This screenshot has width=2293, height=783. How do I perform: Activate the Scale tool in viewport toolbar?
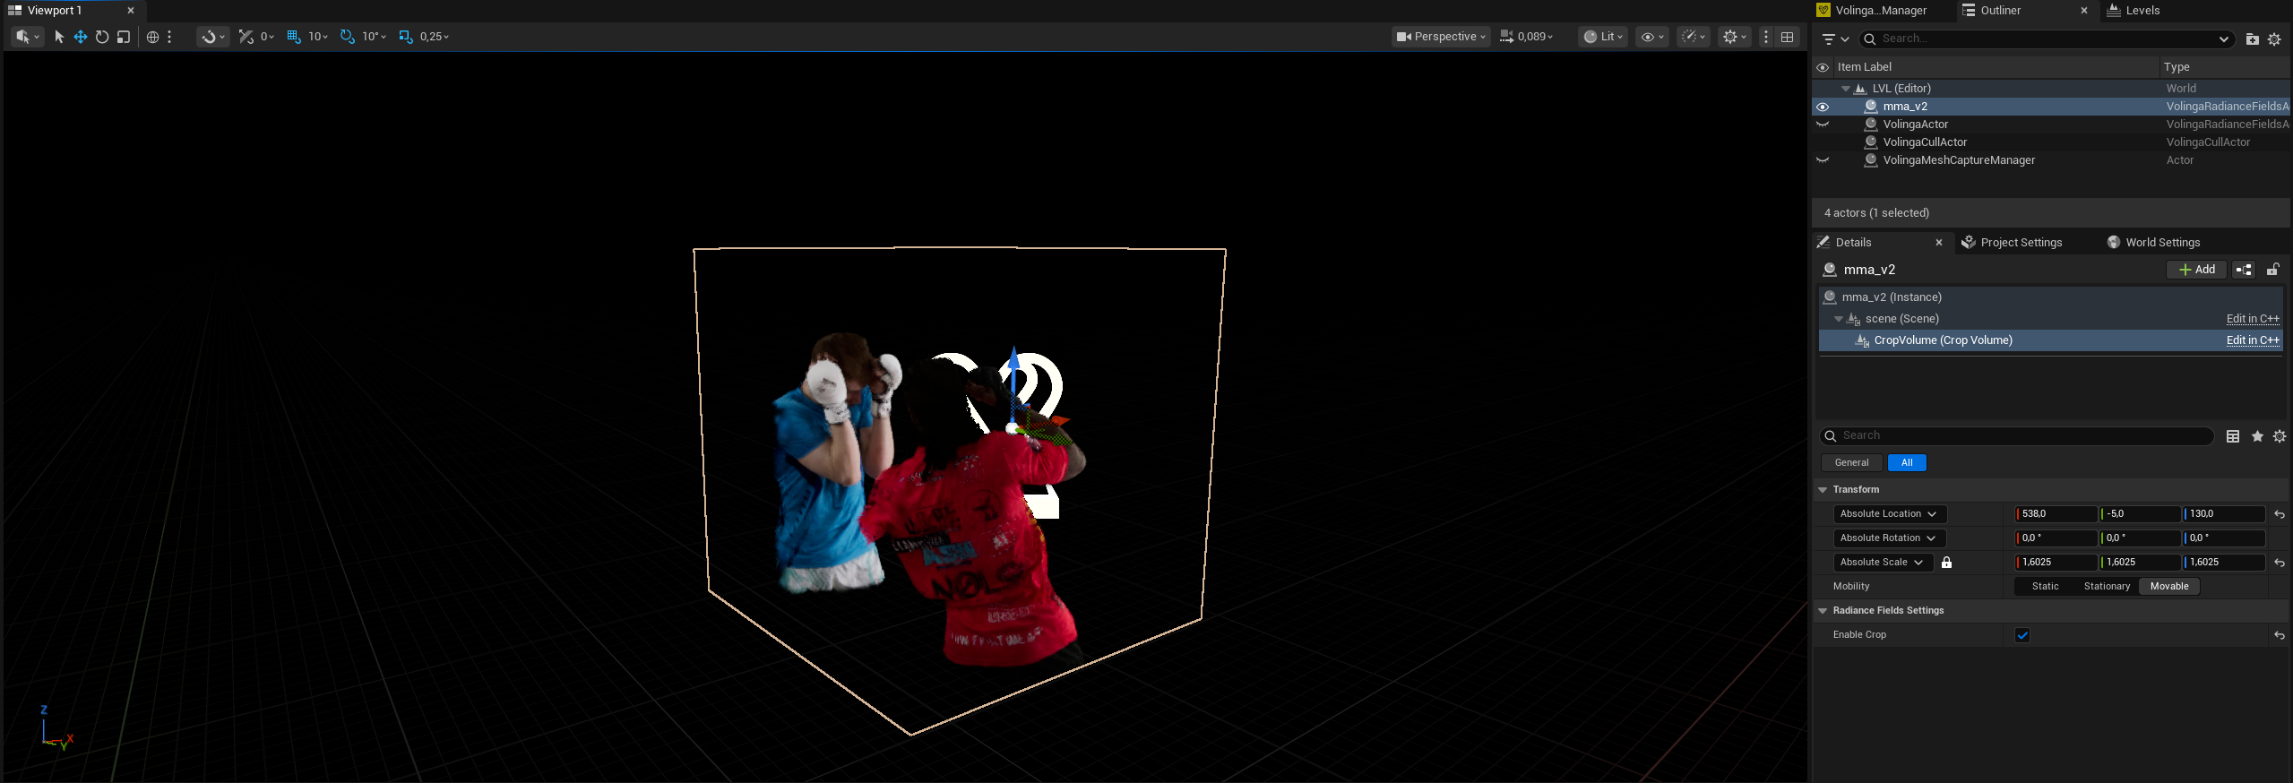tap(124, 37)
